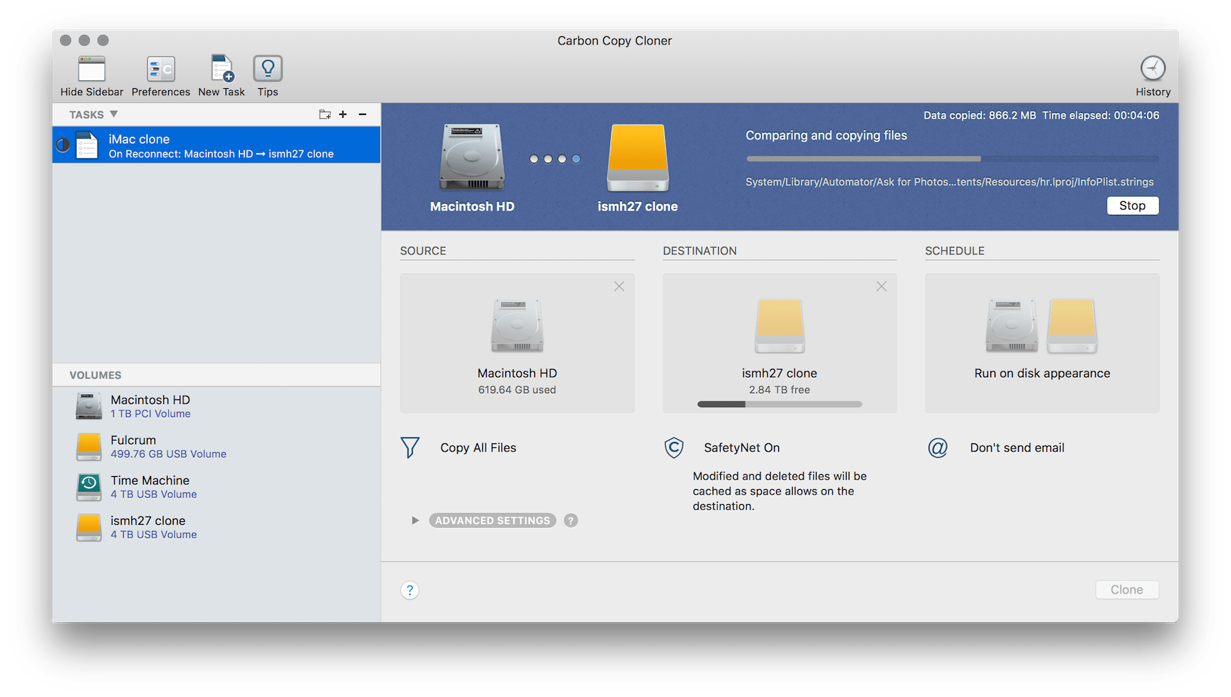This screenshot has height=697, width=1231.
Task: Open the History clock icon
Action: (x=1153, y=68)
